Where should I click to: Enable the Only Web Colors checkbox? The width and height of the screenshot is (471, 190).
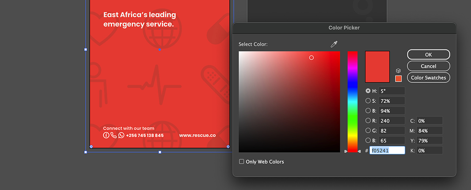(x=242, y=161)
